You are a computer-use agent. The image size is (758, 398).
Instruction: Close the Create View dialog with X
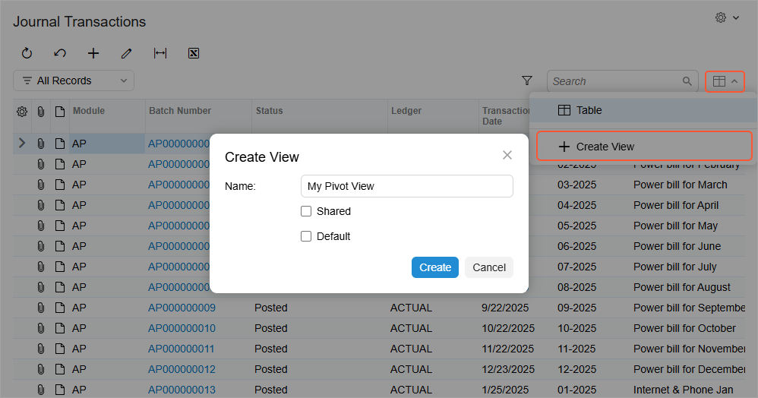507,155
